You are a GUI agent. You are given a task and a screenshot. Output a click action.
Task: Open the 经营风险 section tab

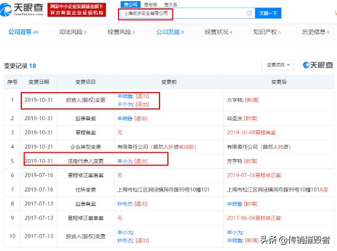click(121, 32)
